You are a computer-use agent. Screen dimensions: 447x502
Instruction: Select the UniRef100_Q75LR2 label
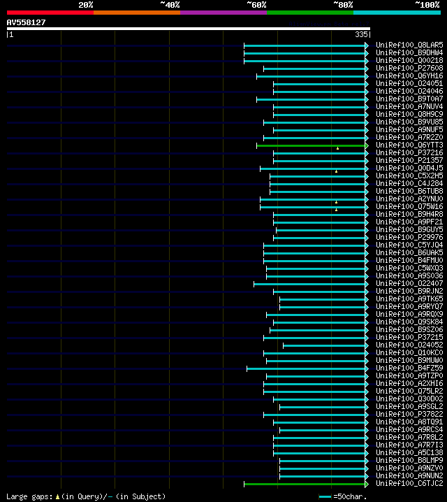(409, 391)
